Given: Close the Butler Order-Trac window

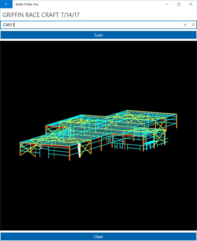Looking at the screenshot, I should (x=191, y=4).
